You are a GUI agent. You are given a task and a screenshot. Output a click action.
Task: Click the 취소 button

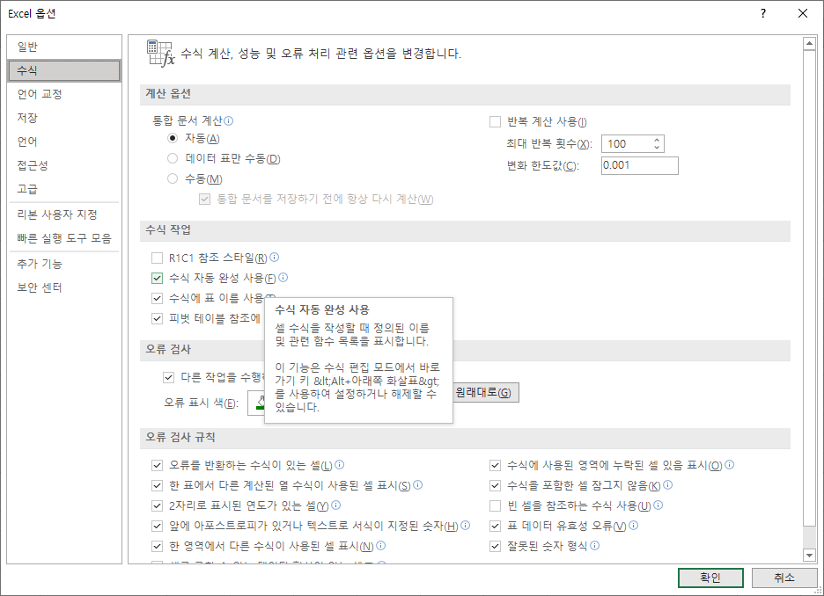(784, 578)
